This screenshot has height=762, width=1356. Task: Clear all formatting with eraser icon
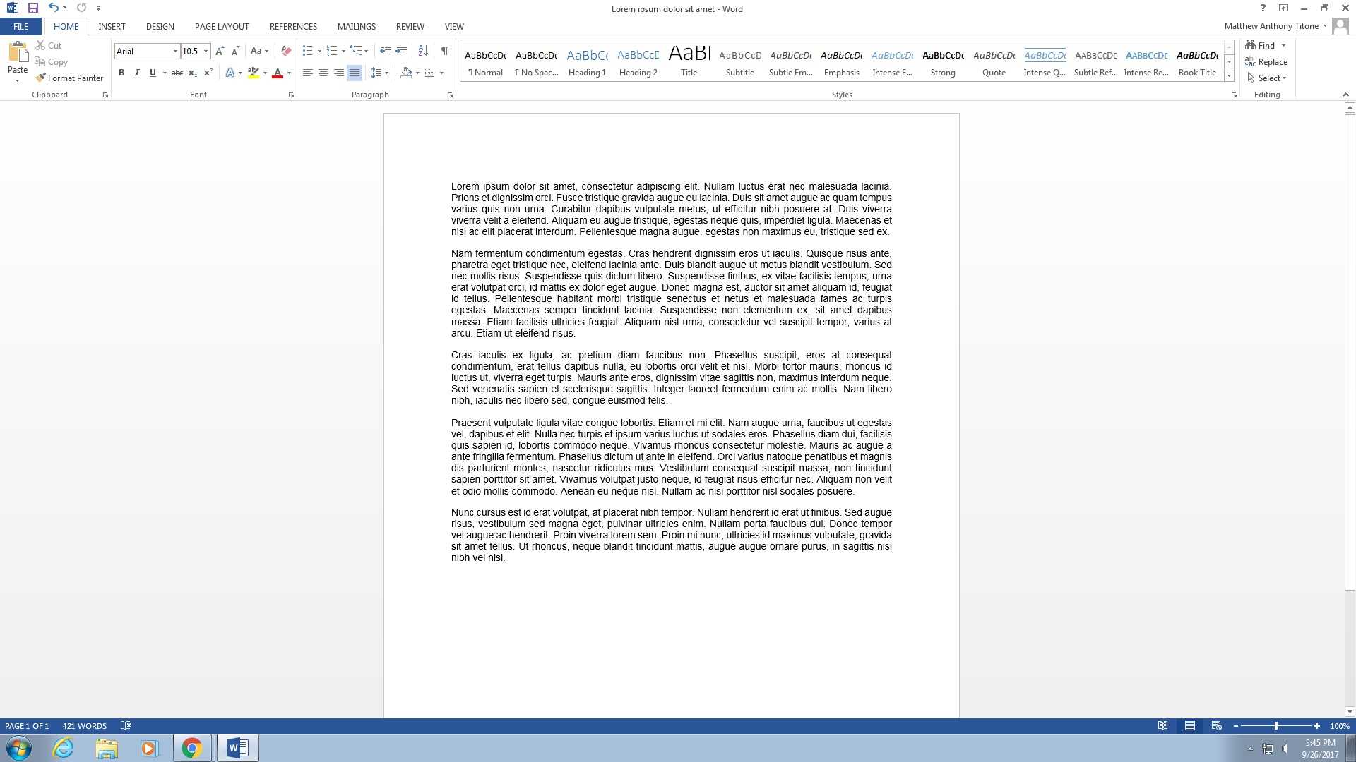click(x=286, y=51)
